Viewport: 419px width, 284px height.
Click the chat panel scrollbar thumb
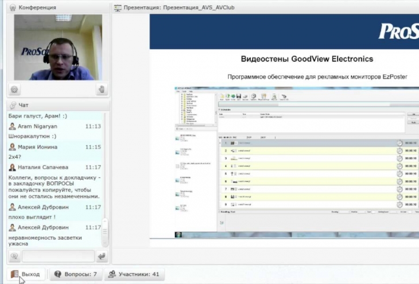tap(105, 232)
